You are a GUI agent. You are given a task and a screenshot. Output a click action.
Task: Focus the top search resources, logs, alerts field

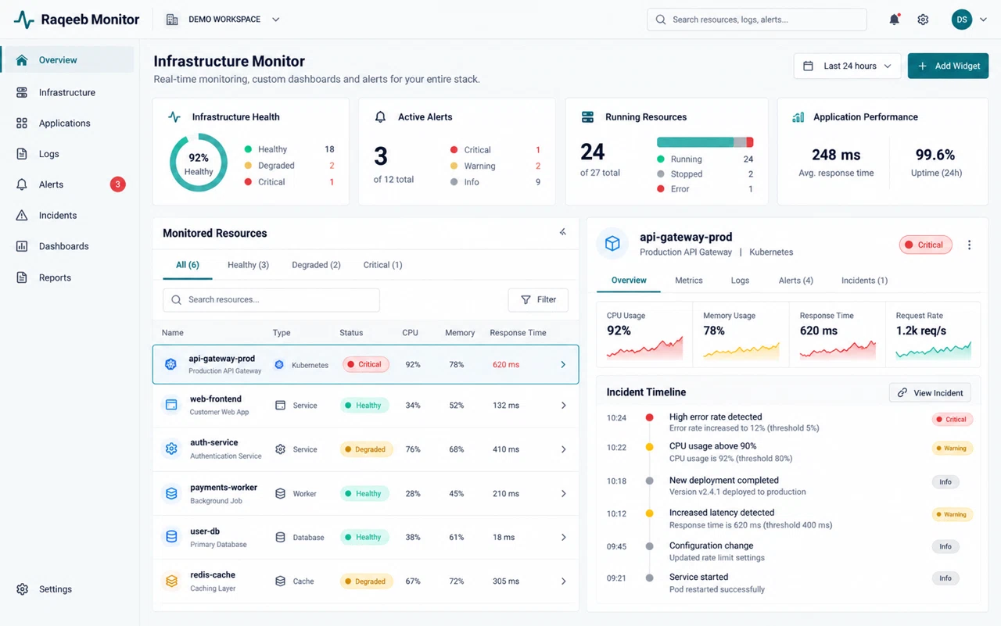click(756, 20)
